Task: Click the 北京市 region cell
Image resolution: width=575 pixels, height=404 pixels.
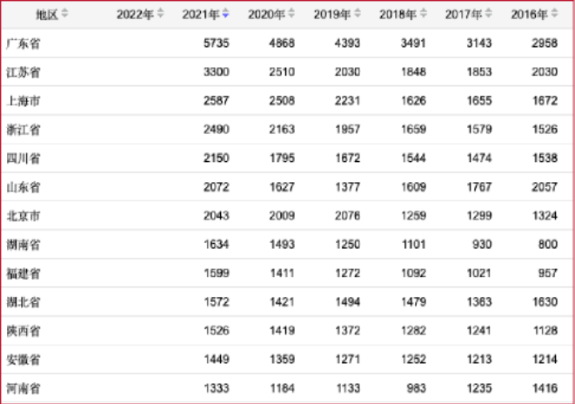Action: [23, 216]
